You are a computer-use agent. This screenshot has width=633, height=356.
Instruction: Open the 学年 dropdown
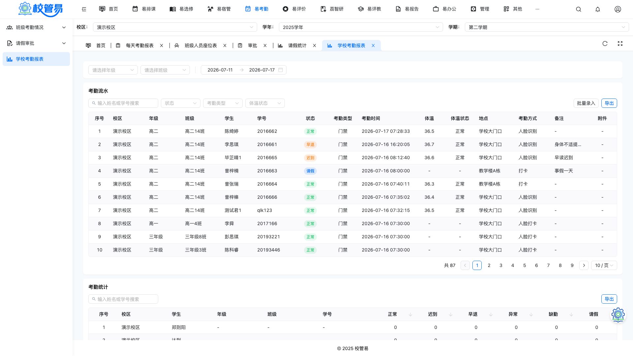(x=361, y=27)
